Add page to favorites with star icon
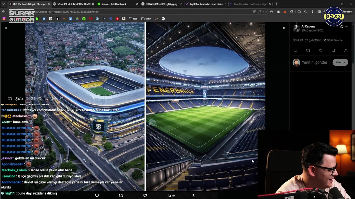355x199 pixels. (265, 12)
